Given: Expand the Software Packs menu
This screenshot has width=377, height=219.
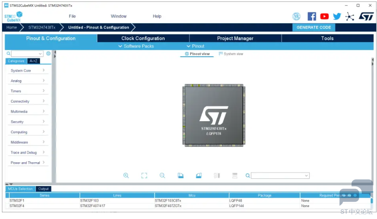Looking at the screenshot, I should click(136, 46).
